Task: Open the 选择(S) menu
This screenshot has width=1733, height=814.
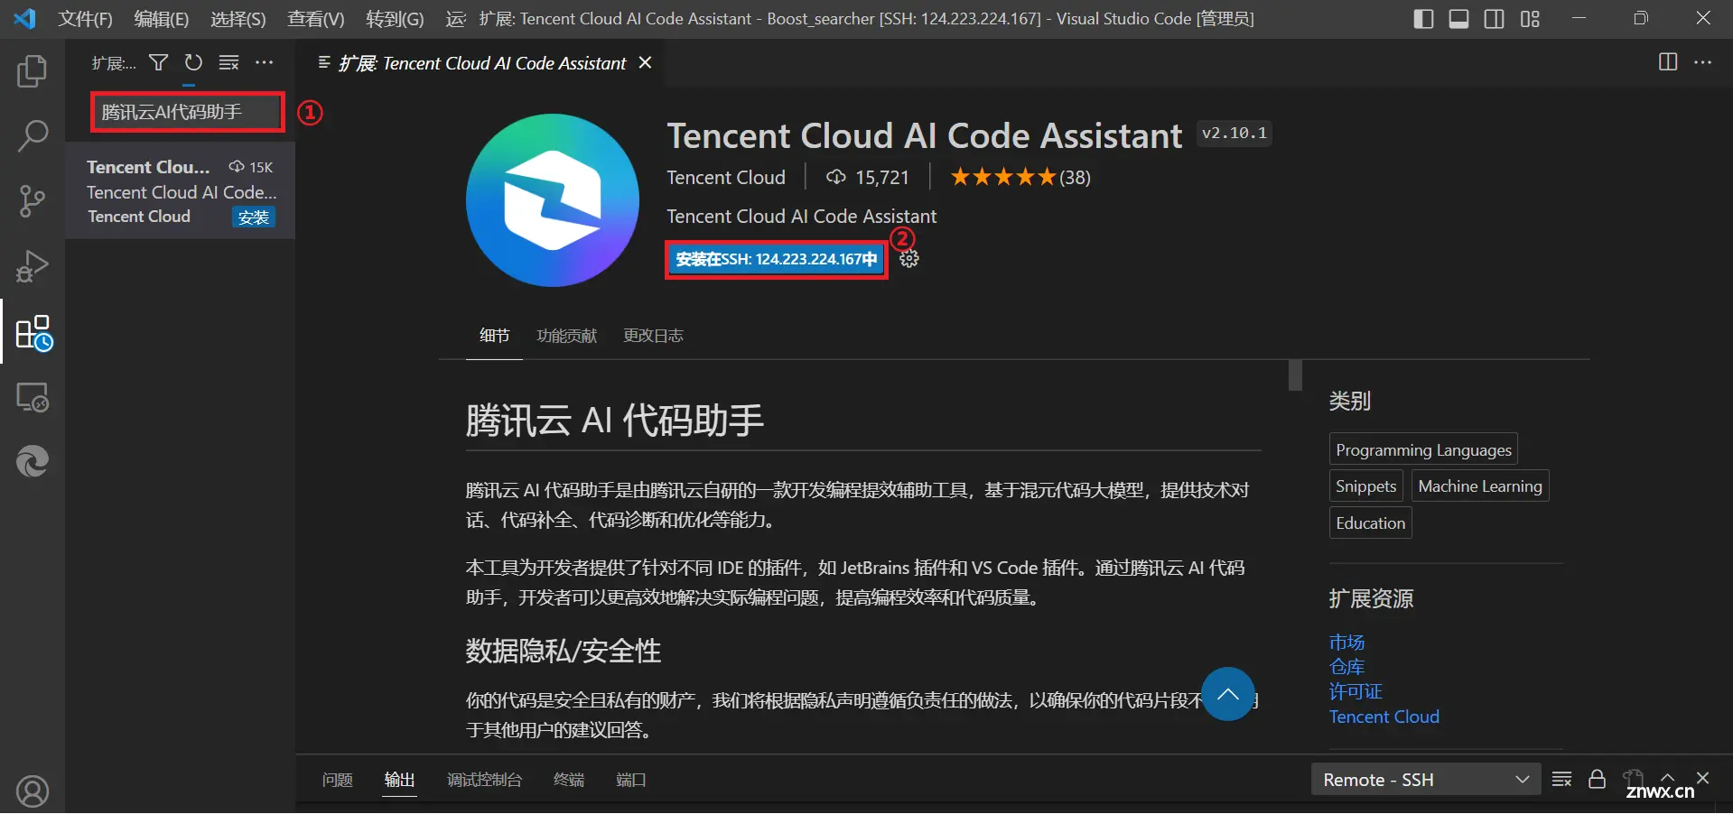Action: click(238, 19)
